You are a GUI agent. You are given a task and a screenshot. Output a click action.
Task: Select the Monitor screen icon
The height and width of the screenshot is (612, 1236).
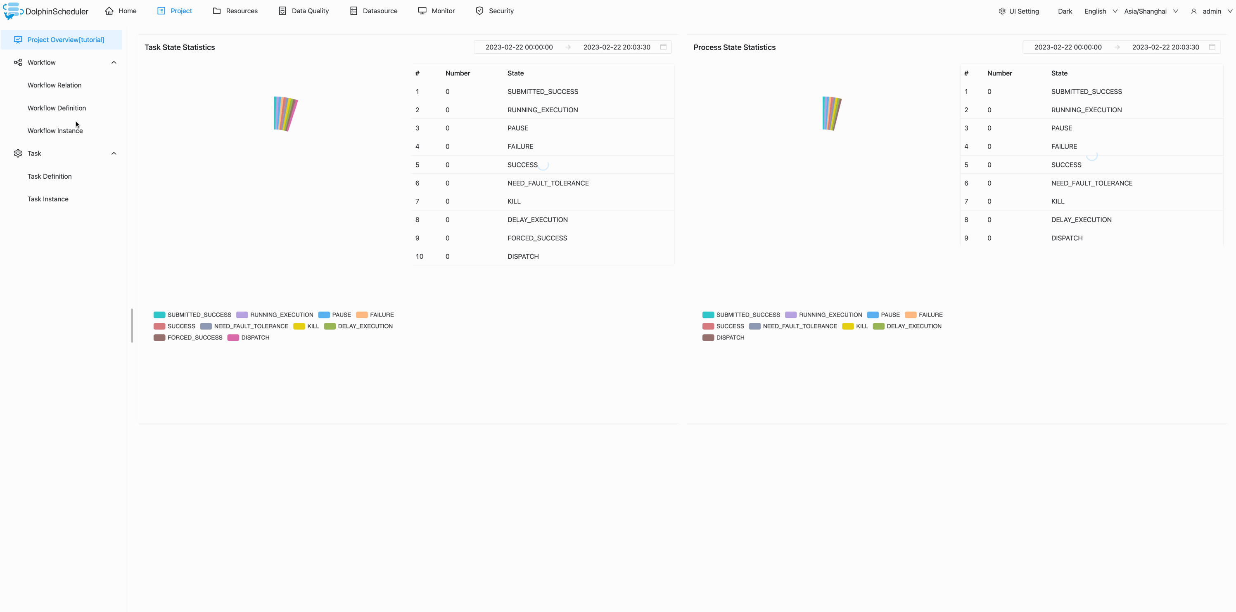422,11
